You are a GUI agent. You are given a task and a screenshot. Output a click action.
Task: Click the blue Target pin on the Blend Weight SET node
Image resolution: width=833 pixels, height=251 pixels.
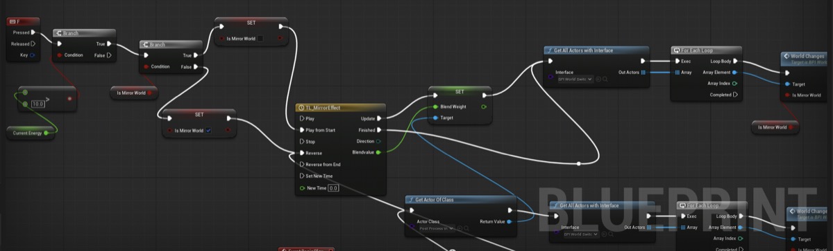click(436, 118)
